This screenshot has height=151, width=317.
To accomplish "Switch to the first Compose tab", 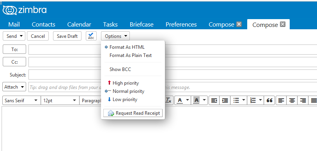I will [221, 25].
